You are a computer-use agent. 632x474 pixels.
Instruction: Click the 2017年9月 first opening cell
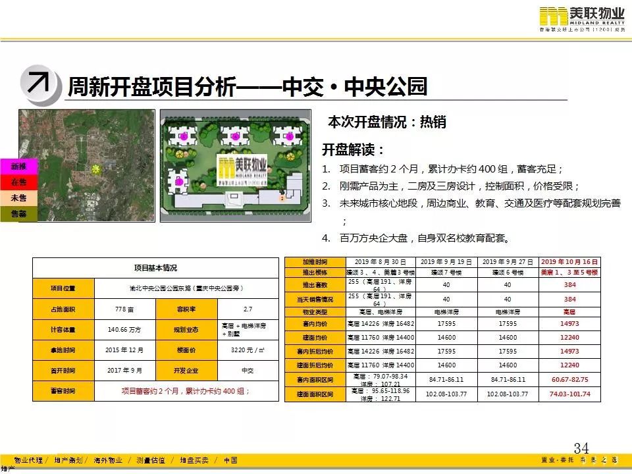tap(125, 371)
